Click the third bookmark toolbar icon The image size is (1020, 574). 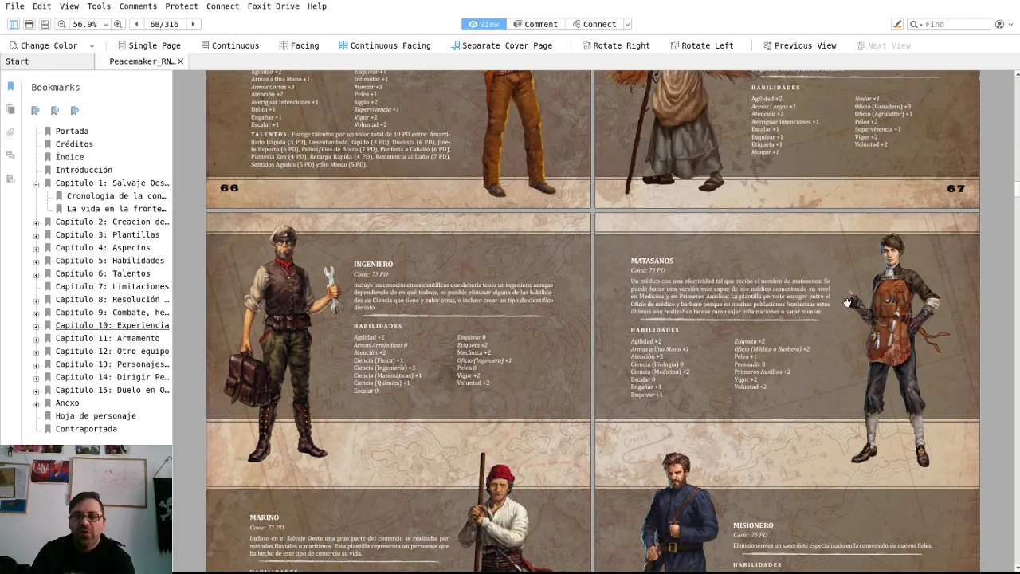pos(75,111)
